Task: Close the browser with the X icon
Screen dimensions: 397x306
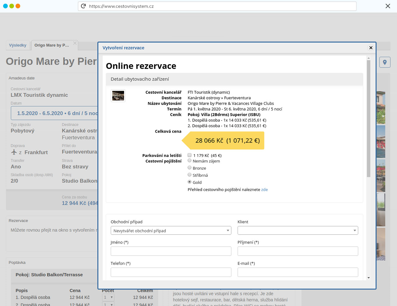Action: 388,6
